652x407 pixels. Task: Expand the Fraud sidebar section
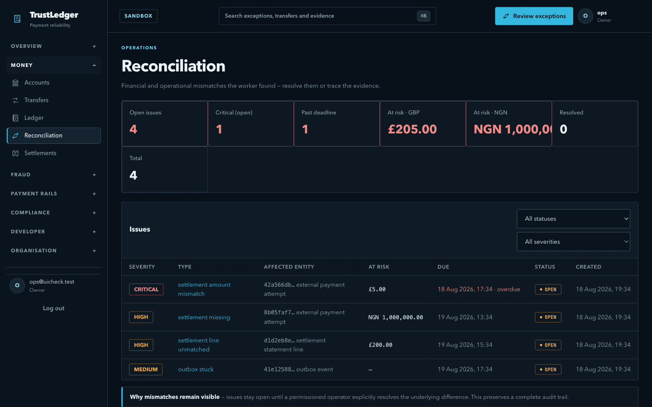tap(53, 175)
